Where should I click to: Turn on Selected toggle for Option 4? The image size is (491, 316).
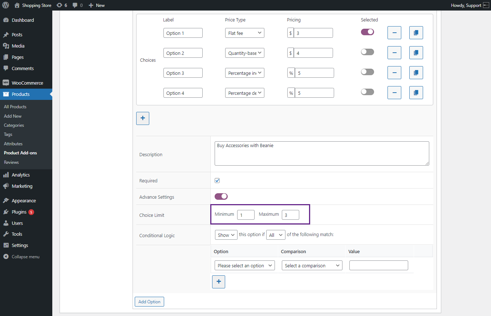[x=368, y=92]
